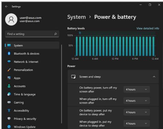Click the 100% label on battery chart
The height and width of the screenshot is (129, 163).
tap(70, 35)
